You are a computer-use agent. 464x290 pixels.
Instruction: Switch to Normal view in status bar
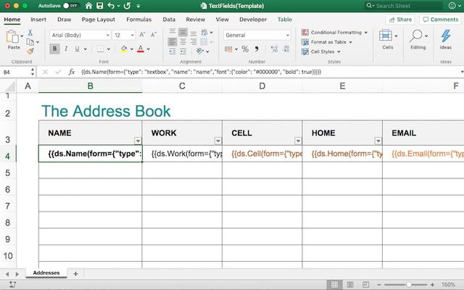coord(335,285)
